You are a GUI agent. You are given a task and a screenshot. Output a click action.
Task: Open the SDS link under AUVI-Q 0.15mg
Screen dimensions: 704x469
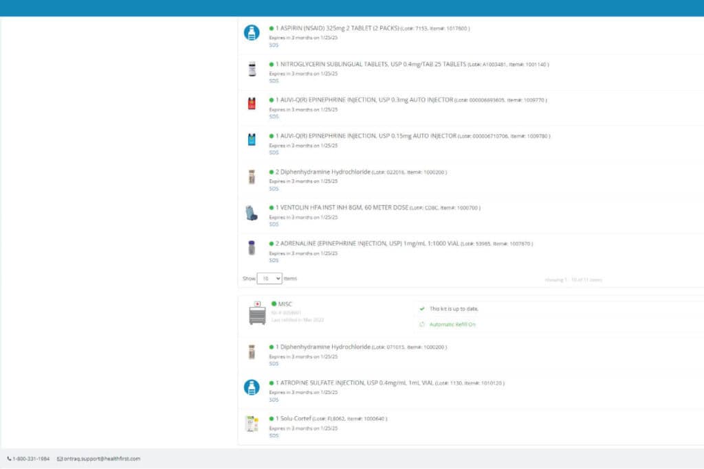(x=274, y=153)
